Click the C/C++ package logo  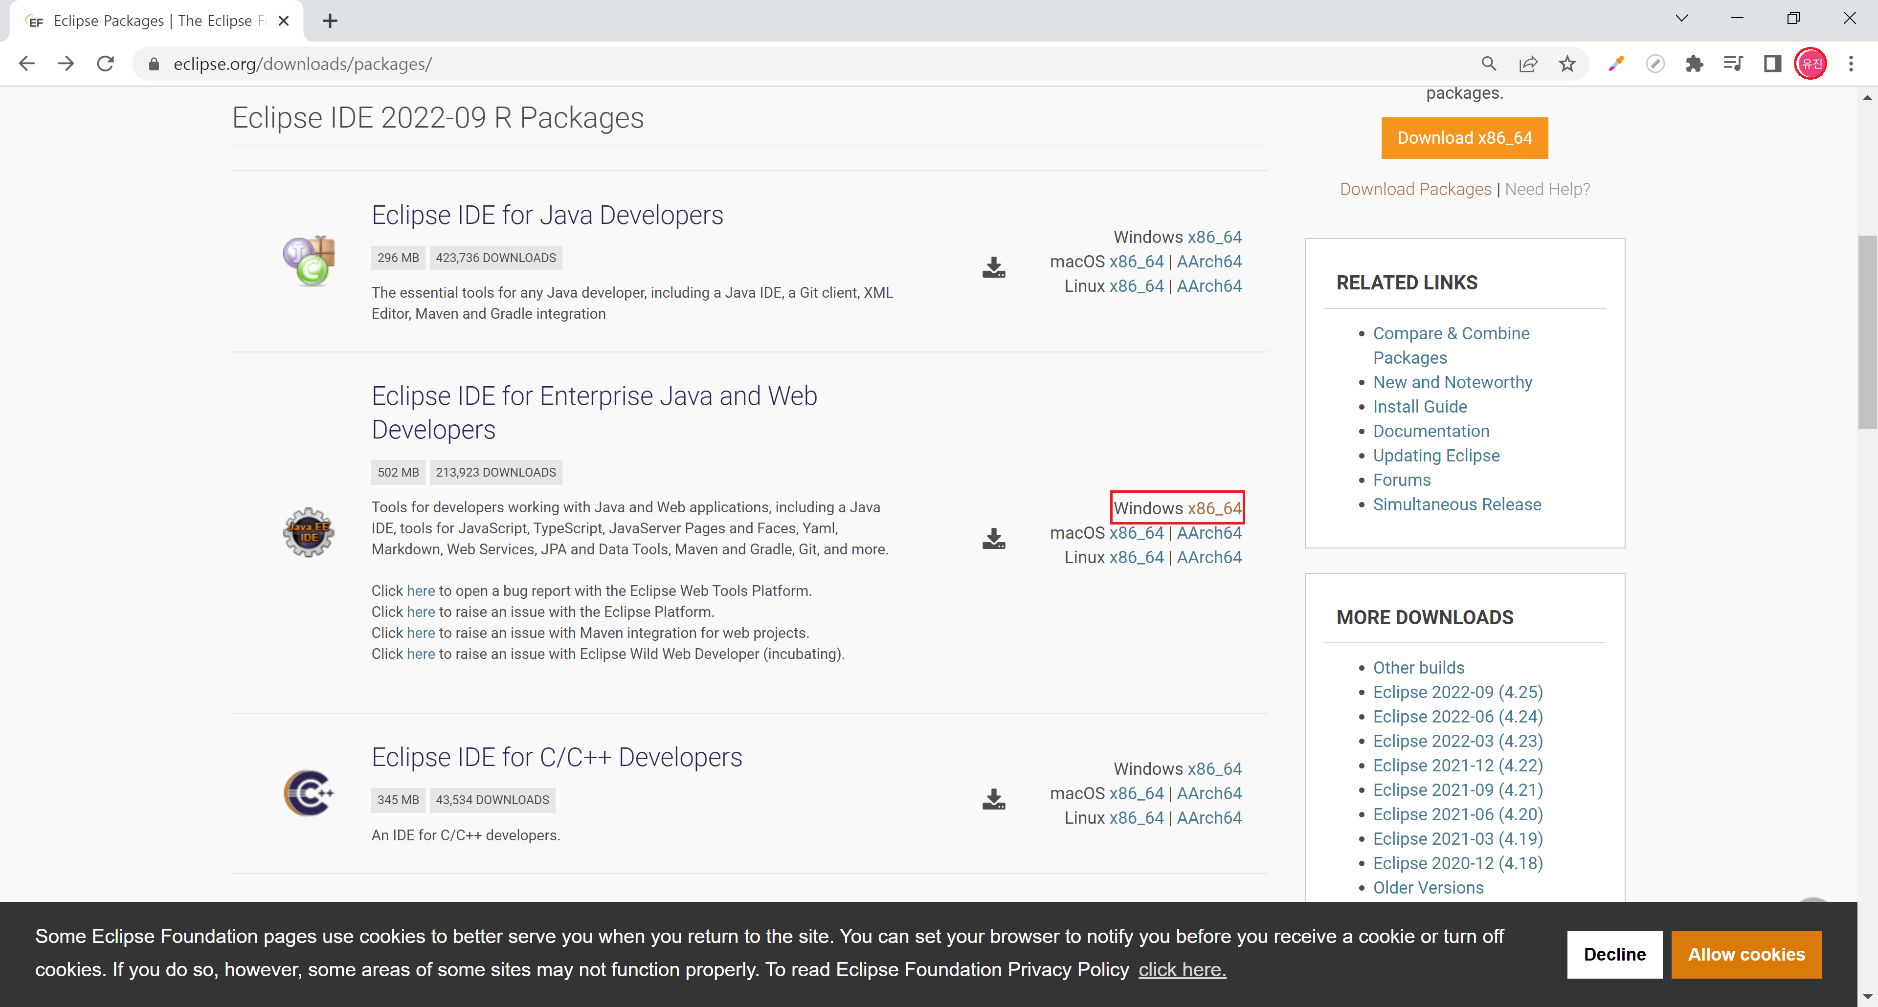coord(309,793)
